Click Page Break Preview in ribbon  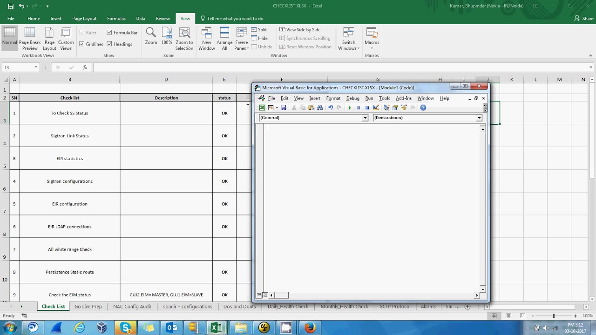click(x=30, y=39)
